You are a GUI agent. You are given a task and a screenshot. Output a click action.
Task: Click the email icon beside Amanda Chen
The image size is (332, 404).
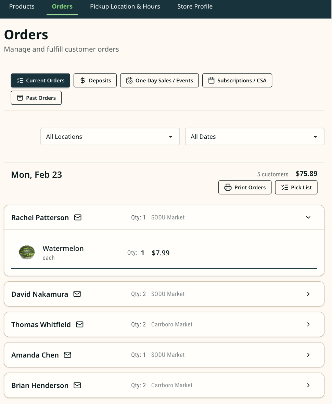pos(67,355)
